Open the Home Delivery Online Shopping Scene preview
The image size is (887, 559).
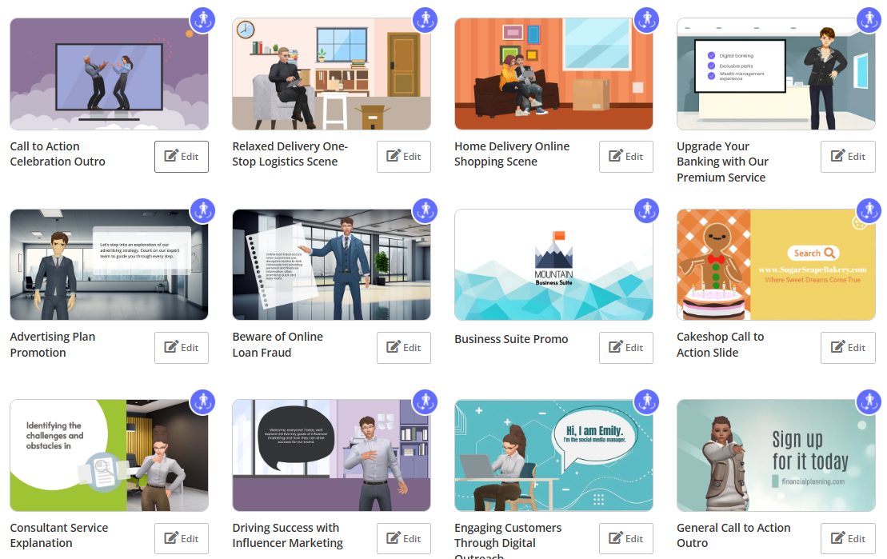[553, 74]
